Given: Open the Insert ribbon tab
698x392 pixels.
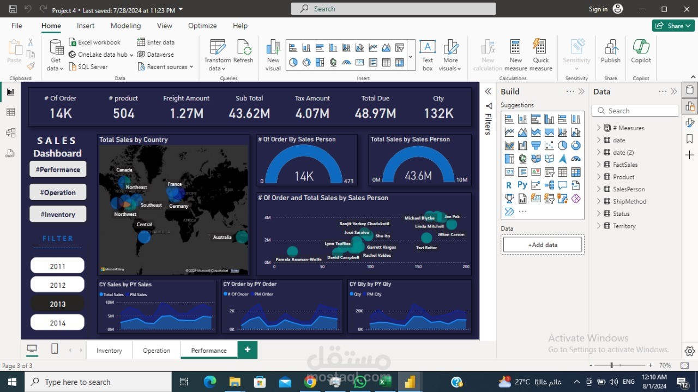Looking at the screenshot, I should point(86,26).
